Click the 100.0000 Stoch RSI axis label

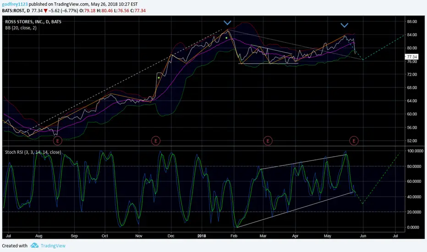click(415, 151)
